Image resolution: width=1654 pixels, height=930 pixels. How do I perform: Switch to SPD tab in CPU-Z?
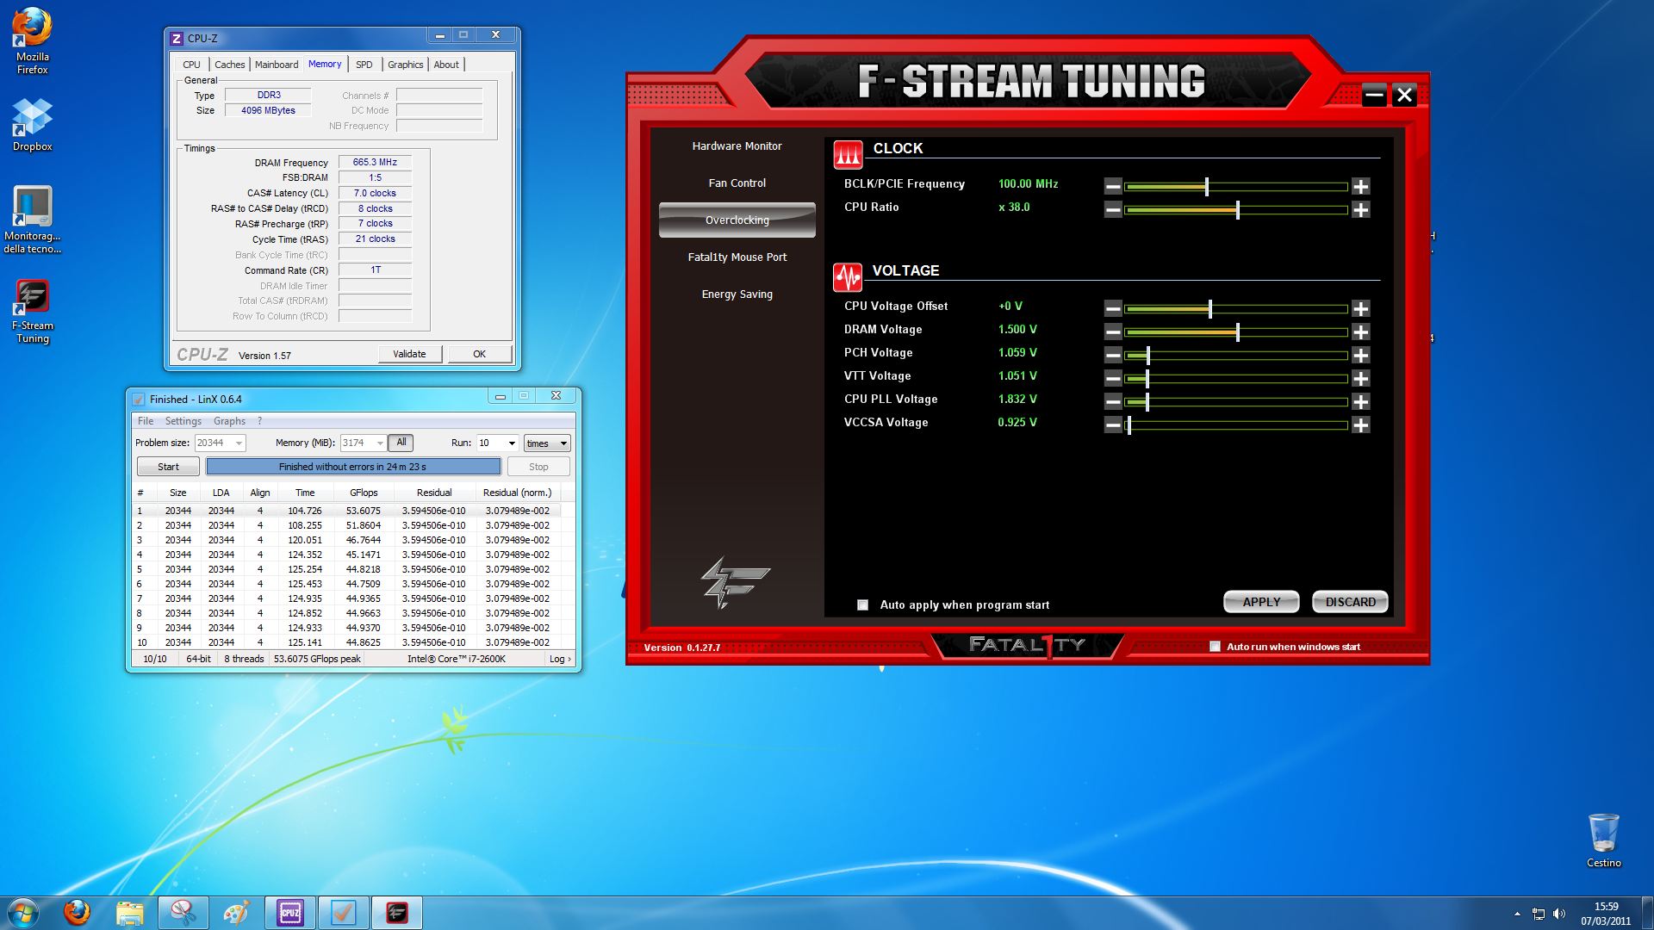[x=364, y=65]
